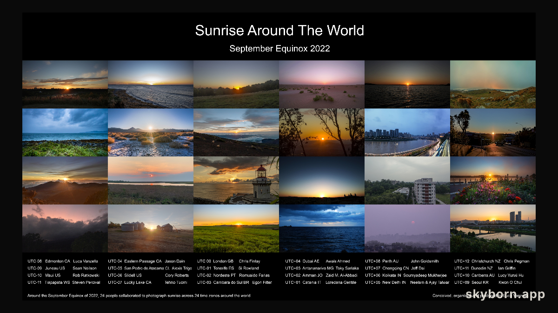Click the name 'Luca Vanzella'
Screen dimensions: 558x313
click(x=86, y=261)
